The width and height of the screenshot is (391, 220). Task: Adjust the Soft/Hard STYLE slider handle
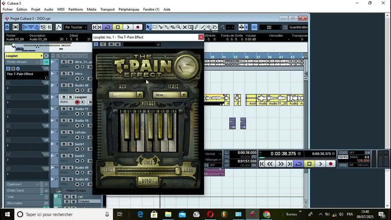[178, 171]
